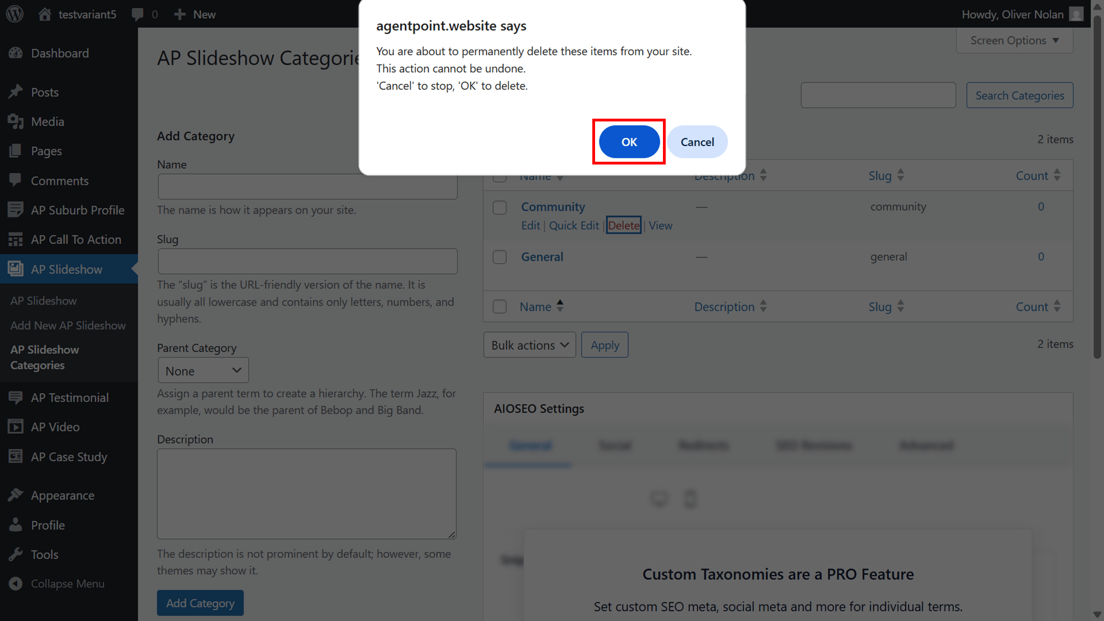Click the Appearance brush icon

click(x=15, y=495)
